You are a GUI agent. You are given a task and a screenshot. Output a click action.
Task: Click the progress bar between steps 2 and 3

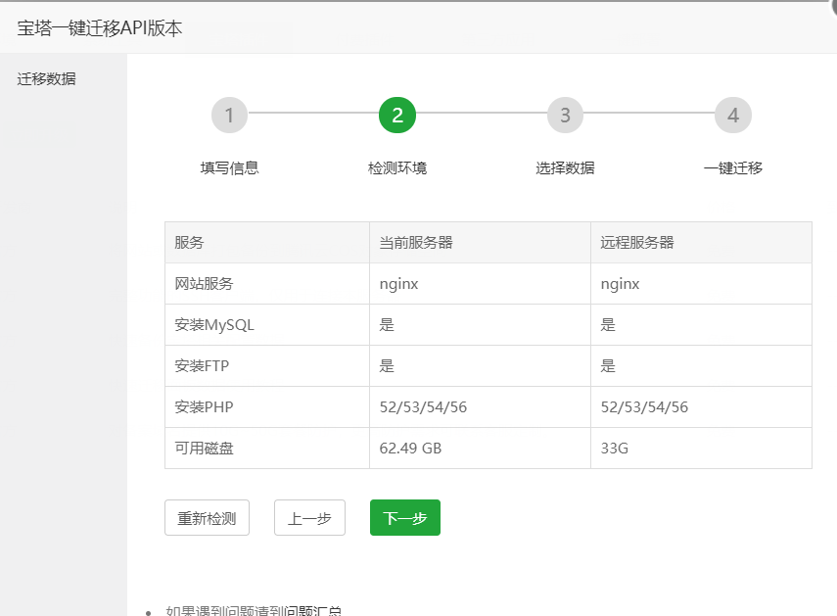pos(480,115)
